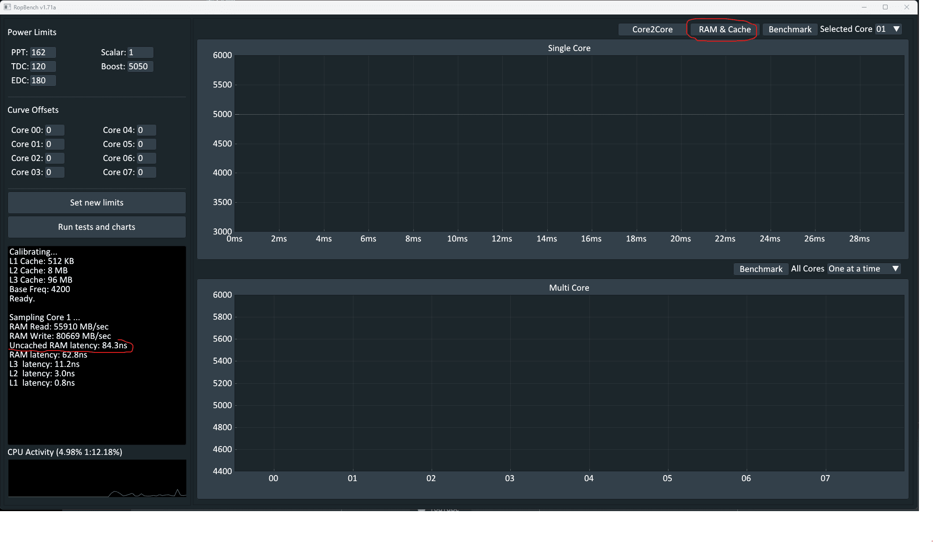Set Core 03 curve offset field
This screenshot has width=933, height=542.
[55, 172]
